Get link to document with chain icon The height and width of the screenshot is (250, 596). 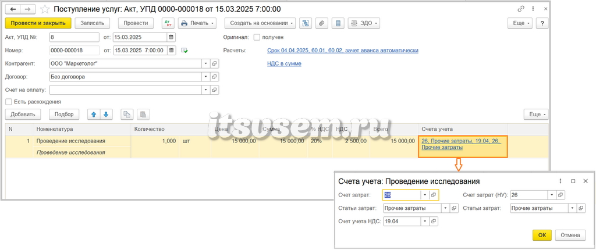521,9
